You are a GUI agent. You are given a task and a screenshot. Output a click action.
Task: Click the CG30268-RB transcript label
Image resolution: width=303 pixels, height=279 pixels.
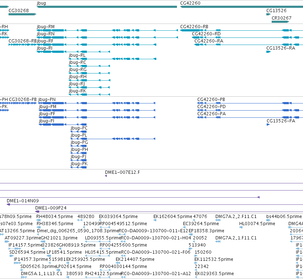tap(22, 41)
